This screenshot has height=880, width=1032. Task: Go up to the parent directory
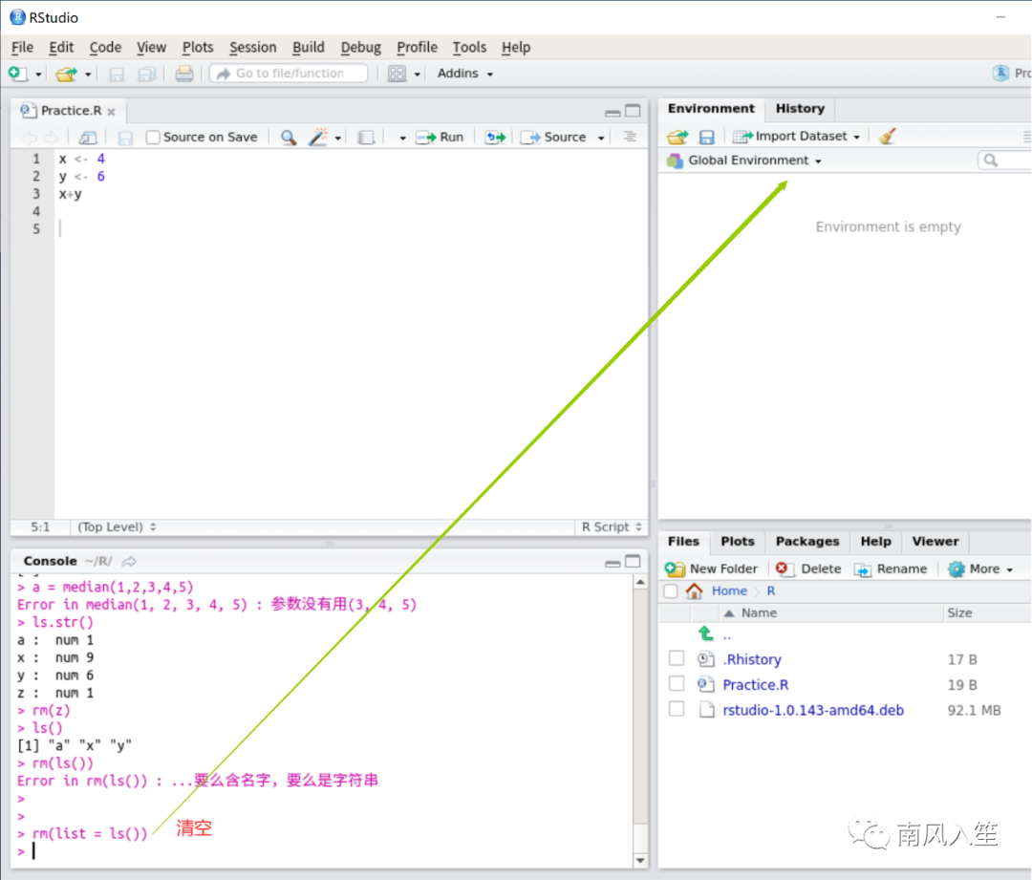click(706, 633)
